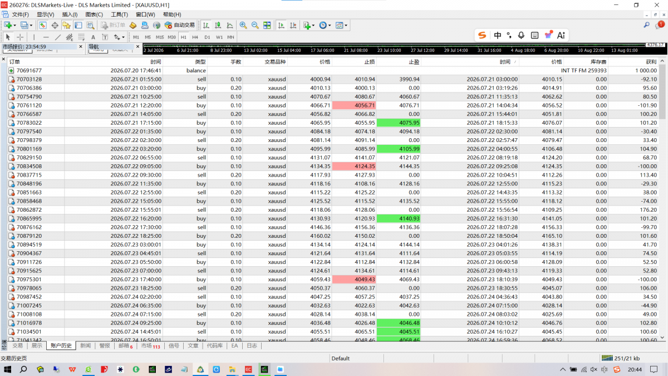Toggle the Data Window crosshair-circle icon
The height and width of the screenshot is (376, 668).
(x=55, y=25)
